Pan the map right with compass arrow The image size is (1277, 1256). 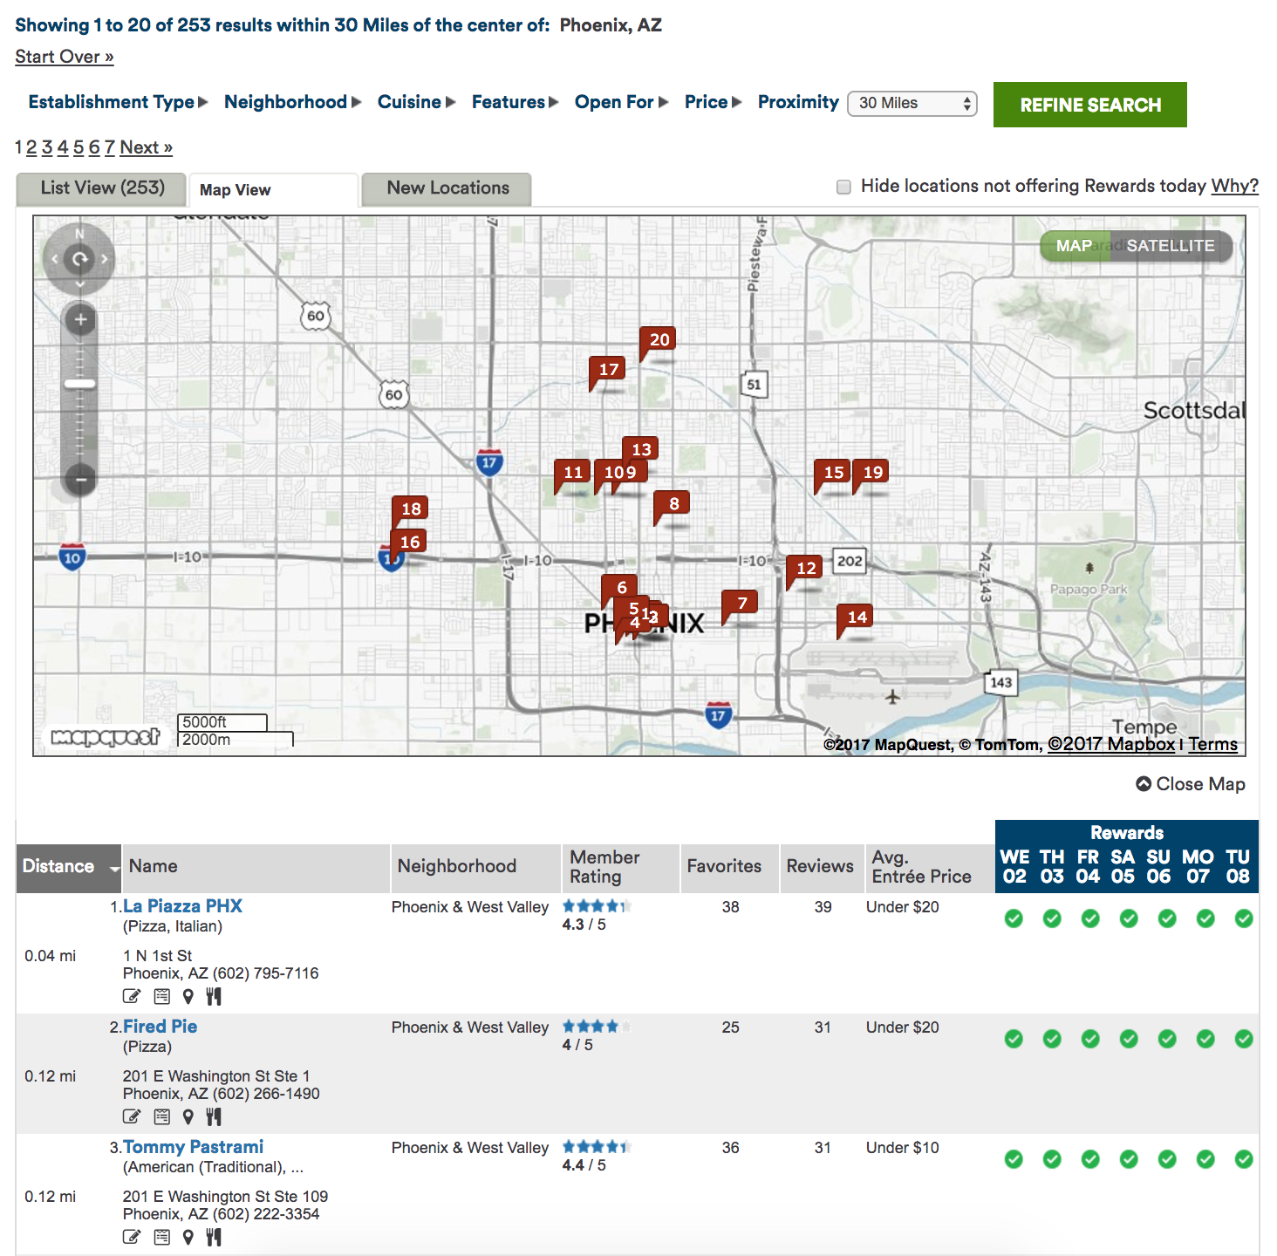pyautogui.click(x=105, y=258)
